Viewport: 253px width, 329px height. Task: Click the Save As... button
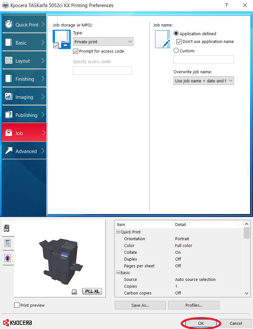[x=140, y=305]
